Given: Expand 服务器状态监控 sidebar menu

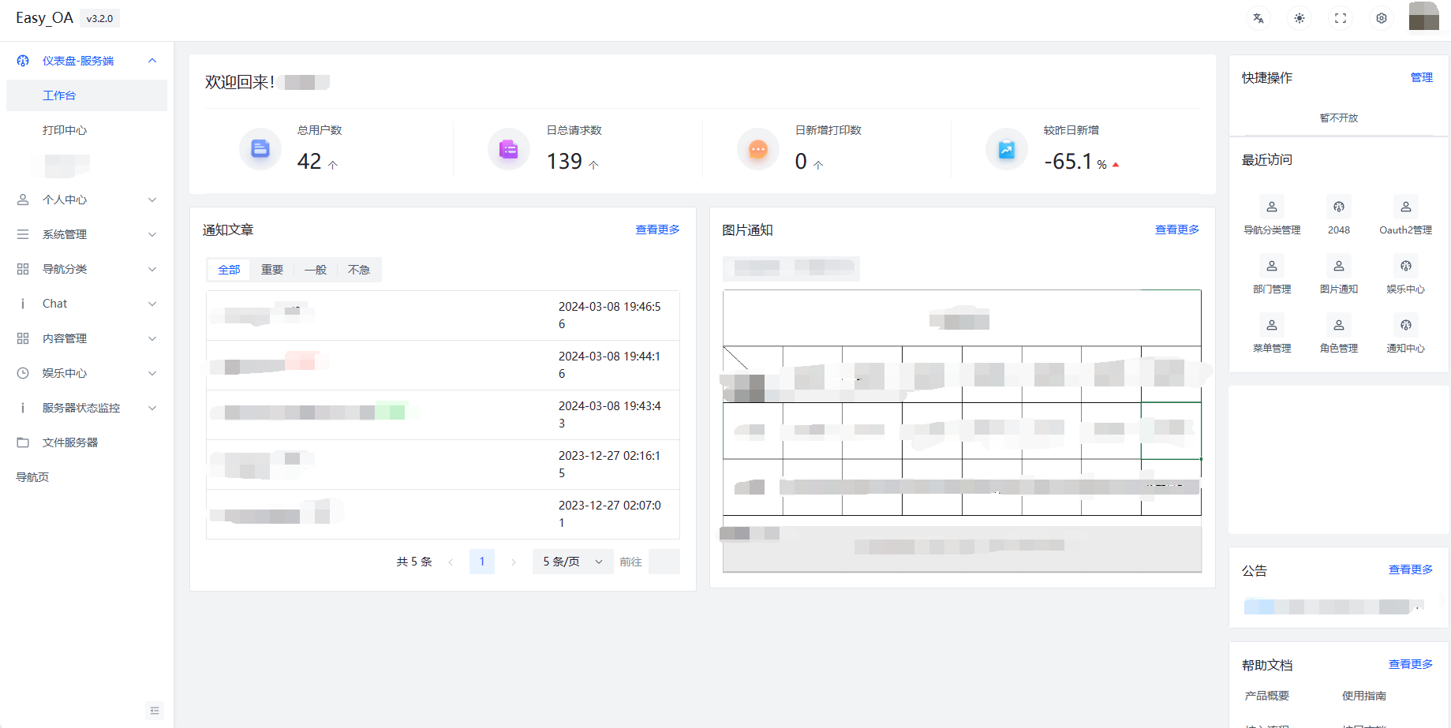Looking at the screenshot, I should click(x=87, y=408).
